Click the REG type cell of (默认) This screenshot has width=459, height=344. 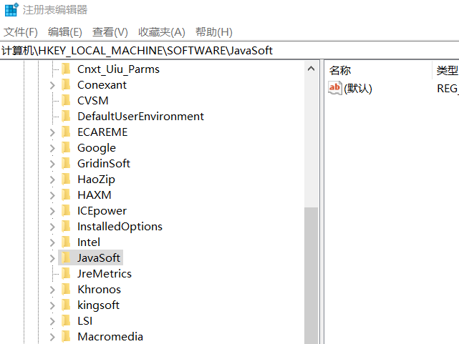point(448,88)
